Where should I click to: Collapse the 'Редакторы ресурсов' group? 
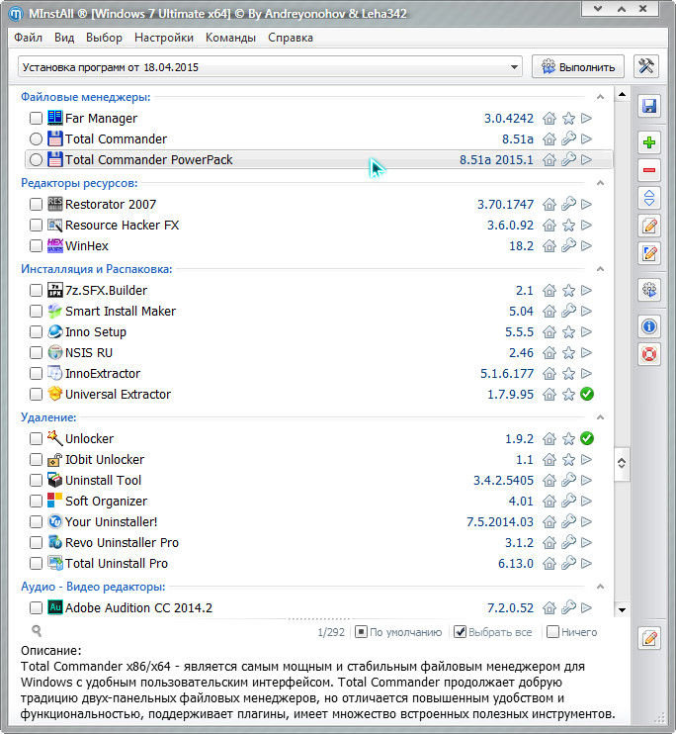(600, 183)
